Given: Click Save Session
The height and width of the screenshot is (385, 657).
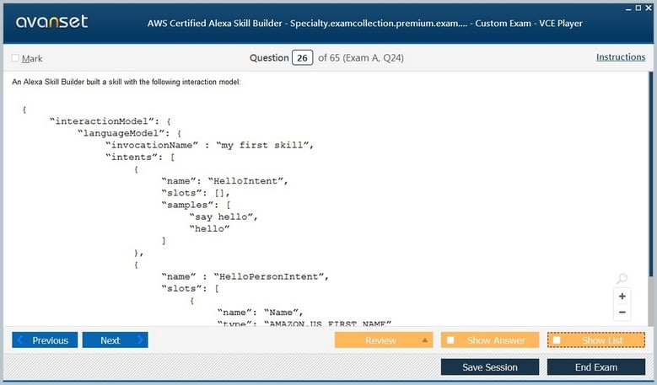Looking at the screenshot, I should point(490,367).
